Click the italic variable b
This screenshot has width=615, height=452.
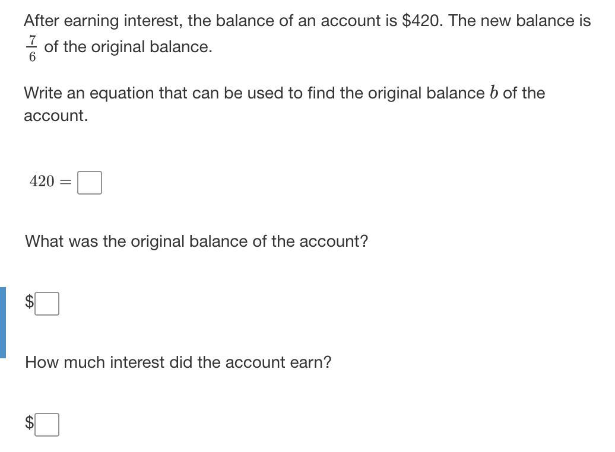click(493, 93)
